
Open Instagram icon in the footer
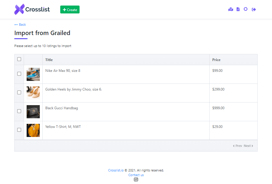tap(136, 180)
